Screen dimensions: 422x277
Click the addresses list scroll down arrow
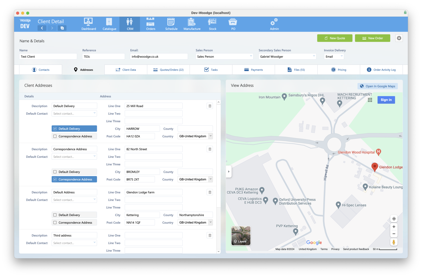[x=218, y=251]
